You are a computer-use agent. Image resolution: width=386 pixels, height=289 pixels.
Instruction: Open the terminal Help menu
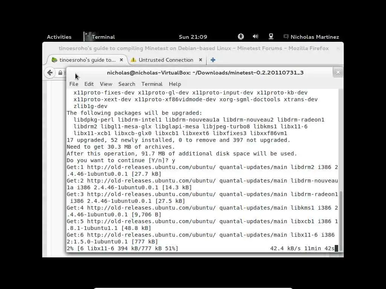tap(175, 84)
